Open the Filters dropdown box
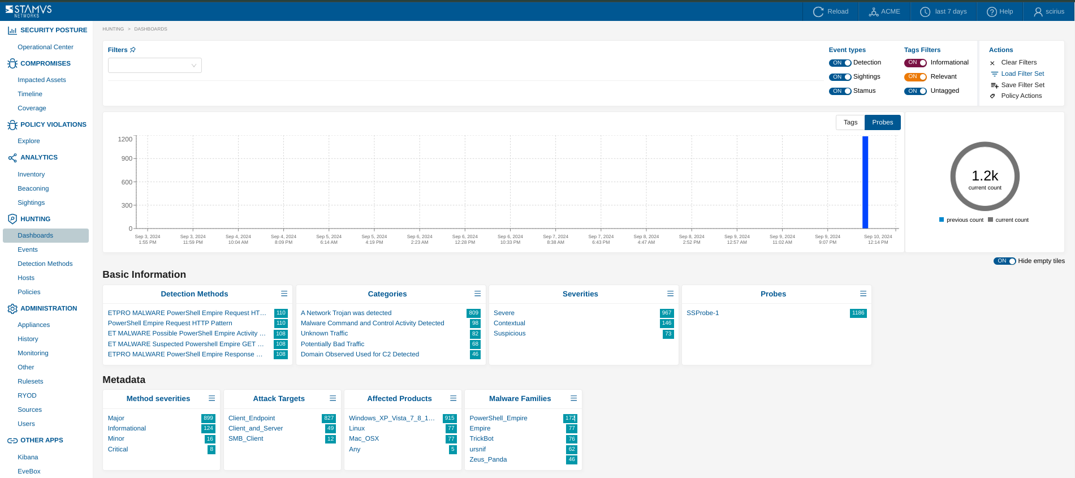This screenshot has width=1075, height=478. coord(154,66)
